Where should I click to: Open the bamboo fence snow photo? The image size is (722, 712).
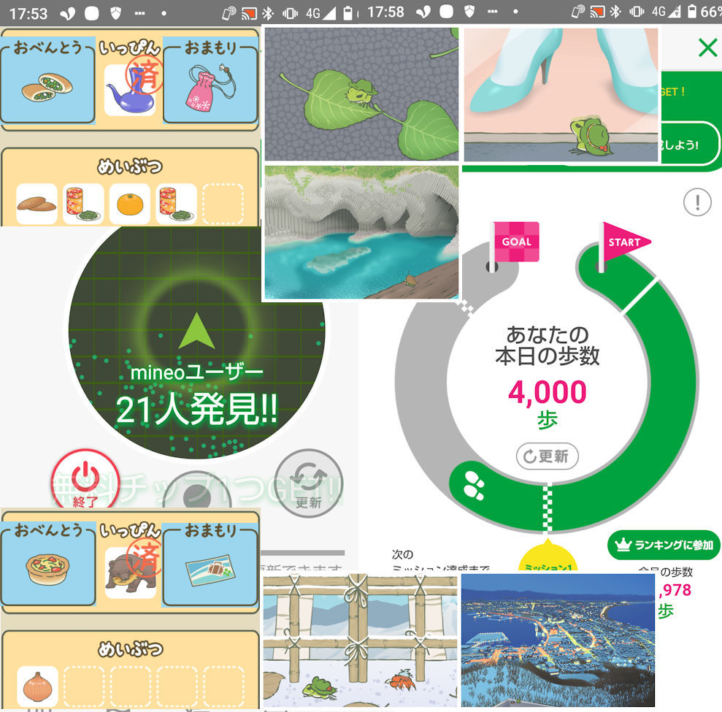click(x=361, y=640)
